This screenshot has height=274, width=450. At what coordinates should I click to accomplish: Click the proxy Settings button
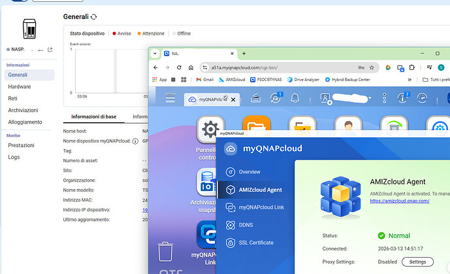coord(417,262)
